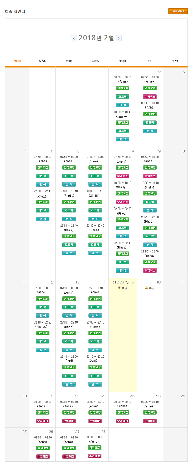Click 수업취소 on Anne's 07:50 February 2 class
Screen dimensions: 191x467
click(150, 97)
